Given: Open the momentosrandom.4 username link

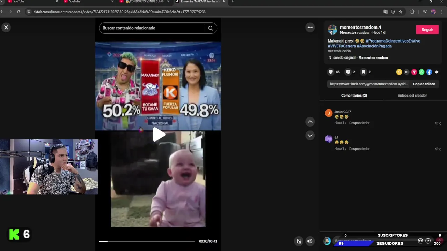Looking at the screenshot, I should coord(360,27).
